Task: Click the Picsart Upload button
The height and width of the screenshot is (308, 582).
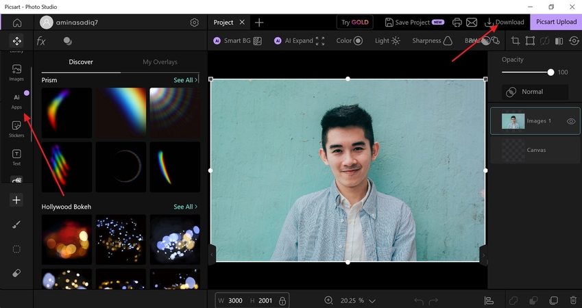Action: [x=556, y=22]
